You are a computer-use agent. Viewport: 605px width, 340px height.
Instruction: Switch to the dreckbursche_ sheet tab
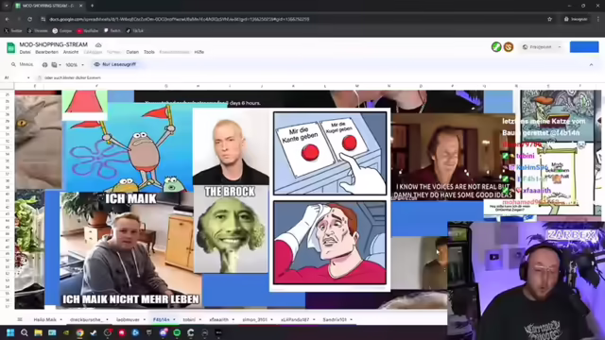click(86, 319)
